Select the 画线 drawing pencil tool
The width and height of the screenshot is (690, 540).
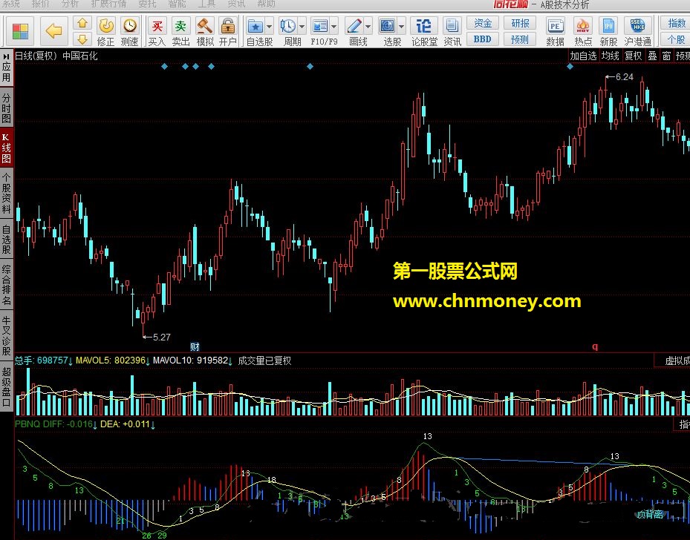[354, 26]
